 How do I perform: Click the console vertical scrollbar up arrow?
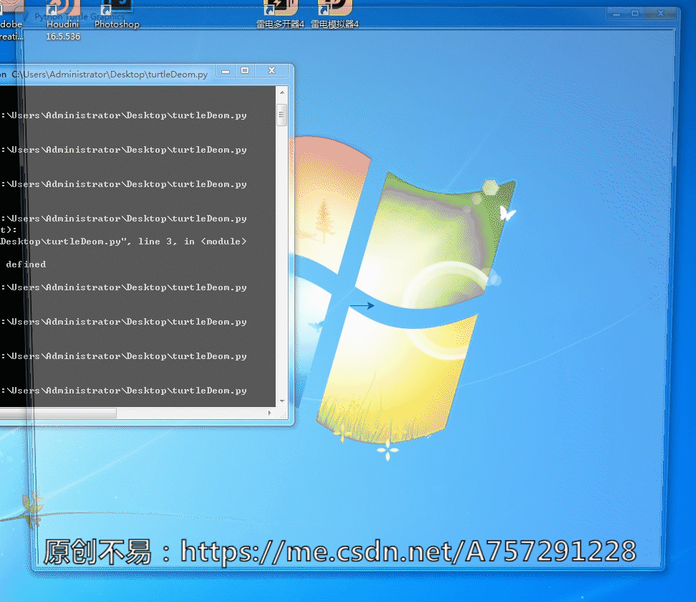click(x=282, y=92)
